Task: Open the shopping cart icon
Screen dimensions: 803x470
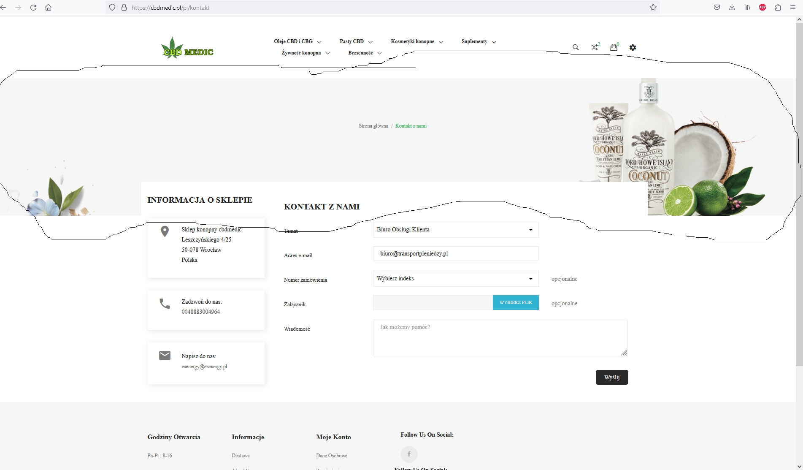Action: point(614,47)
